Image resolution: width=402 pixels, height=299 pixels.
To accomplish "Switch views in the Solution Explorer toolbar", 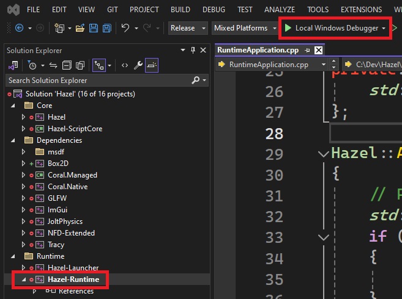I will tap(13, 65).
